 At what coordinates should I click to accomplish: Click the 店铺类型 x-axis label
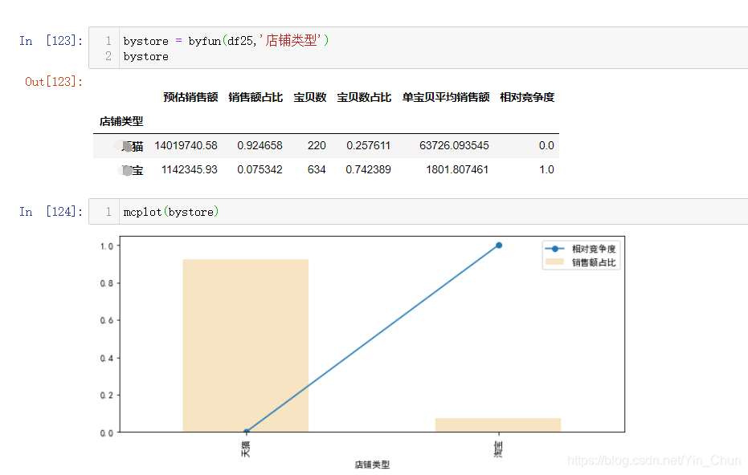(x=372, y=465)
